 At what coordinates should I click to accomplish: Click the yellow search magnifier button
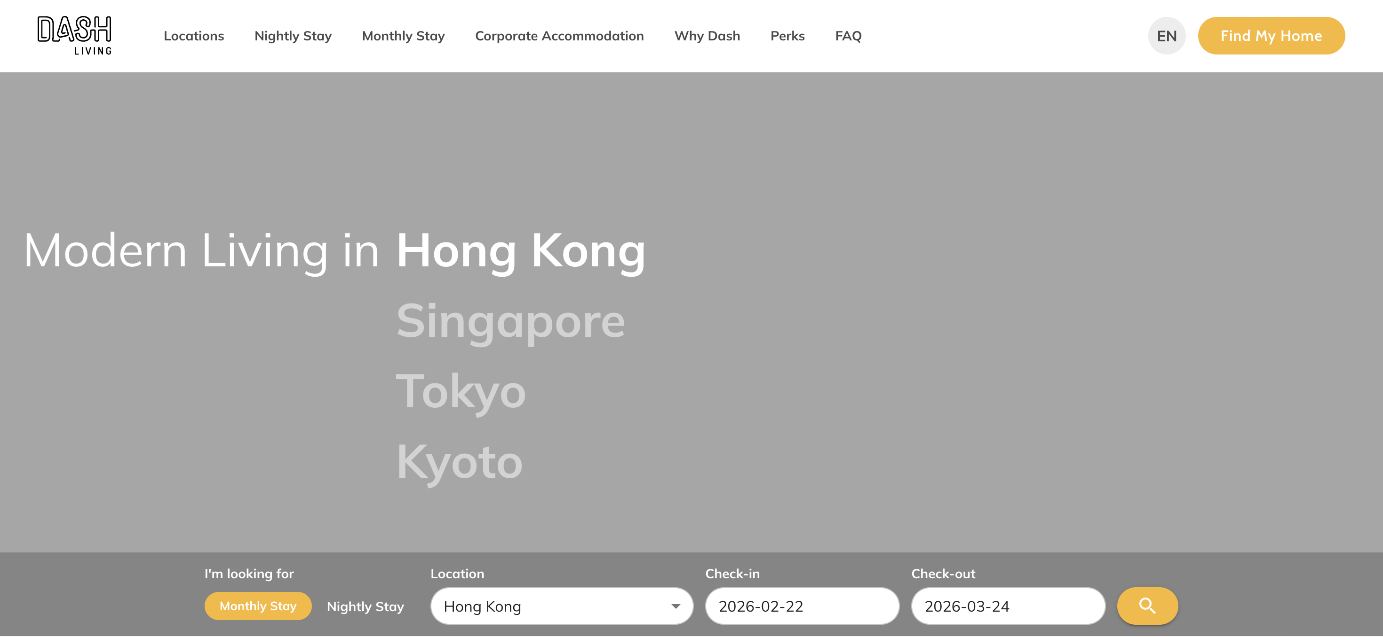(x=1147, y=606)
